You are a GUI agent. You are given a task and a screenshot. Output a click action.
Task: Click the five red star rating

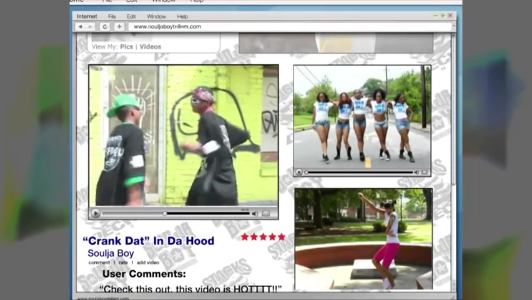tap(264, 237)
